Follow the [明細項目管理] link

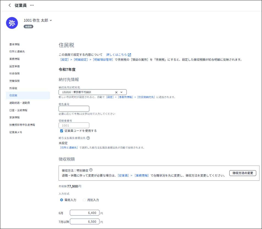[103, 60]
